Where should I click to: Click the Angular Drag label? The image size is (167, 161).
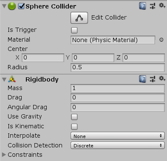[27, 107]
